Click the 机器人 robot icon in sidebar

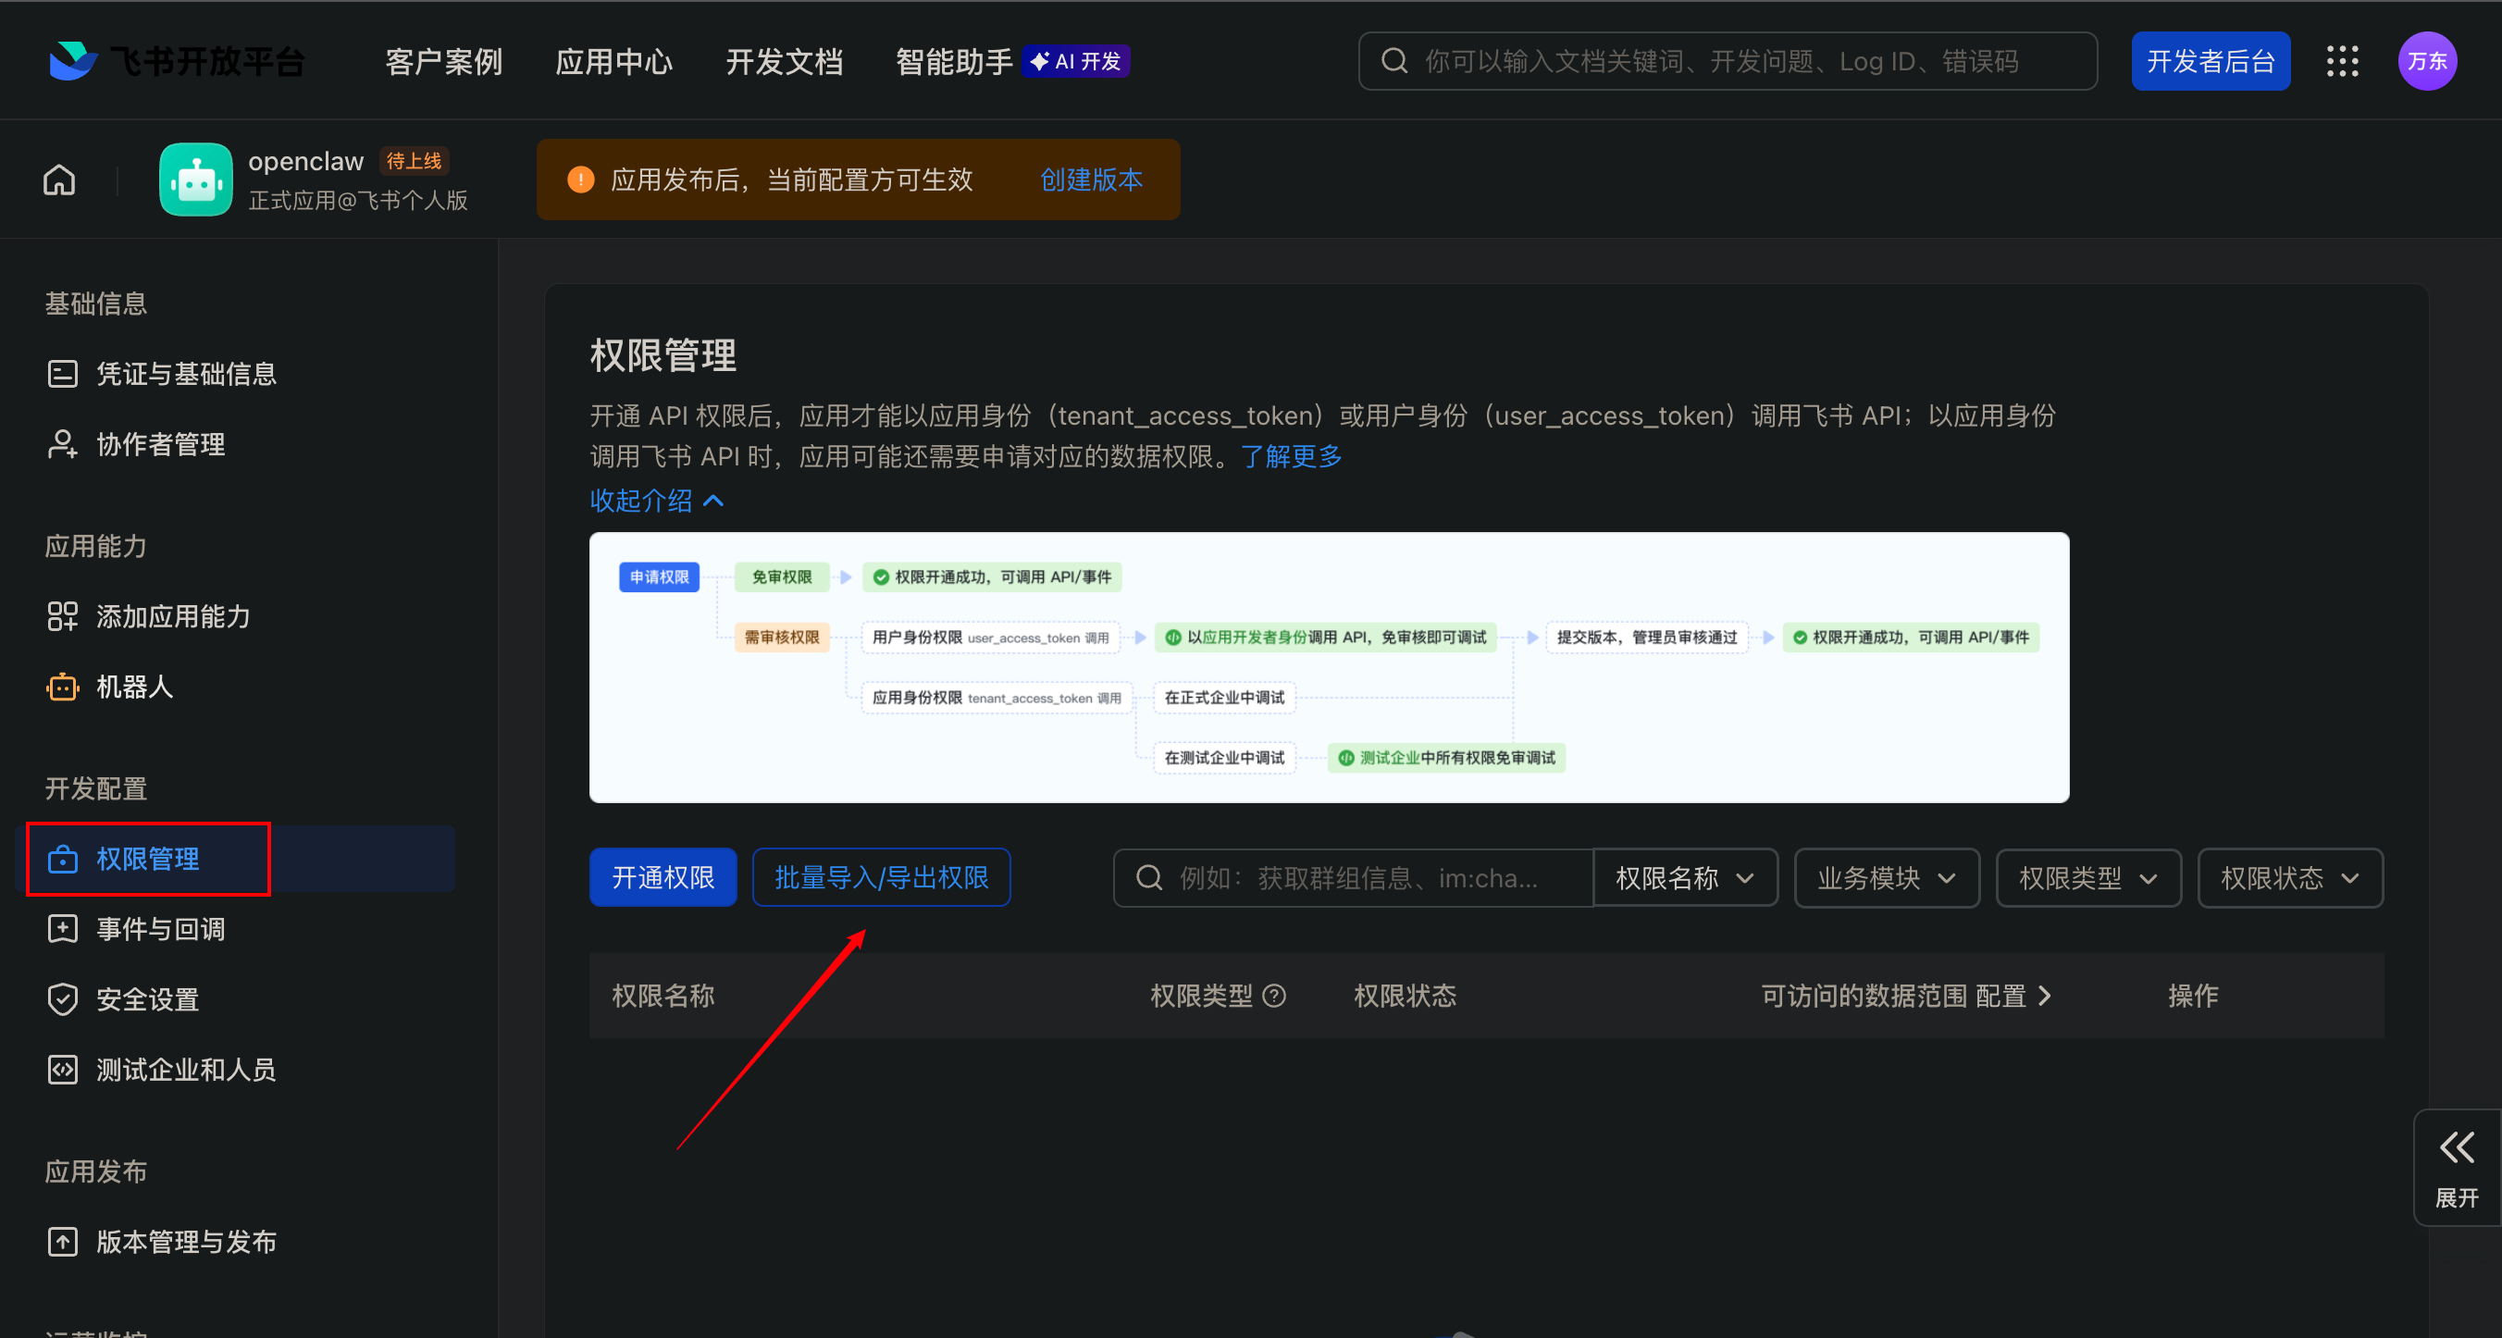pyautogui.click(x=62, y=688)
